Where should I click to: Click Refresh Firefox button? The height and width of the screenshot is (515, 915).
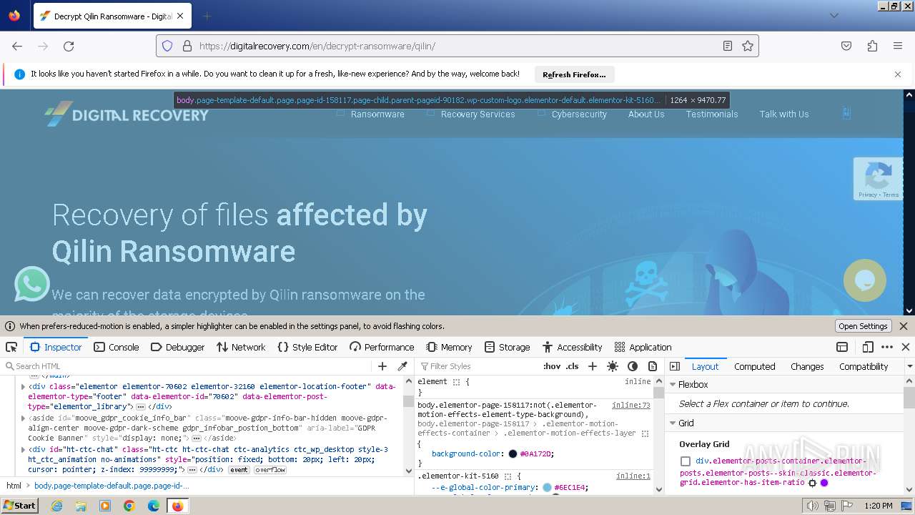click(x=574, y=74)
